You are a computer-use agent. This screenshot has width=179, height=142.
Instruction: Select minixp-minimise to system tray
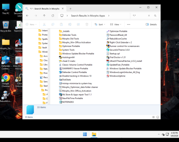pos(76,83)
